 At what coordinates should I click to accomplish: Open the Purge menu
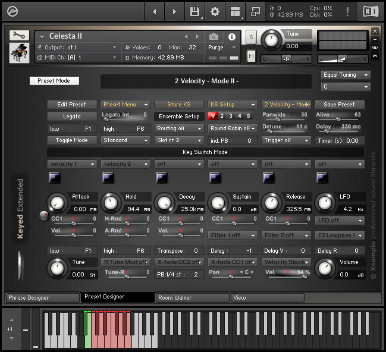coord(222,48)
